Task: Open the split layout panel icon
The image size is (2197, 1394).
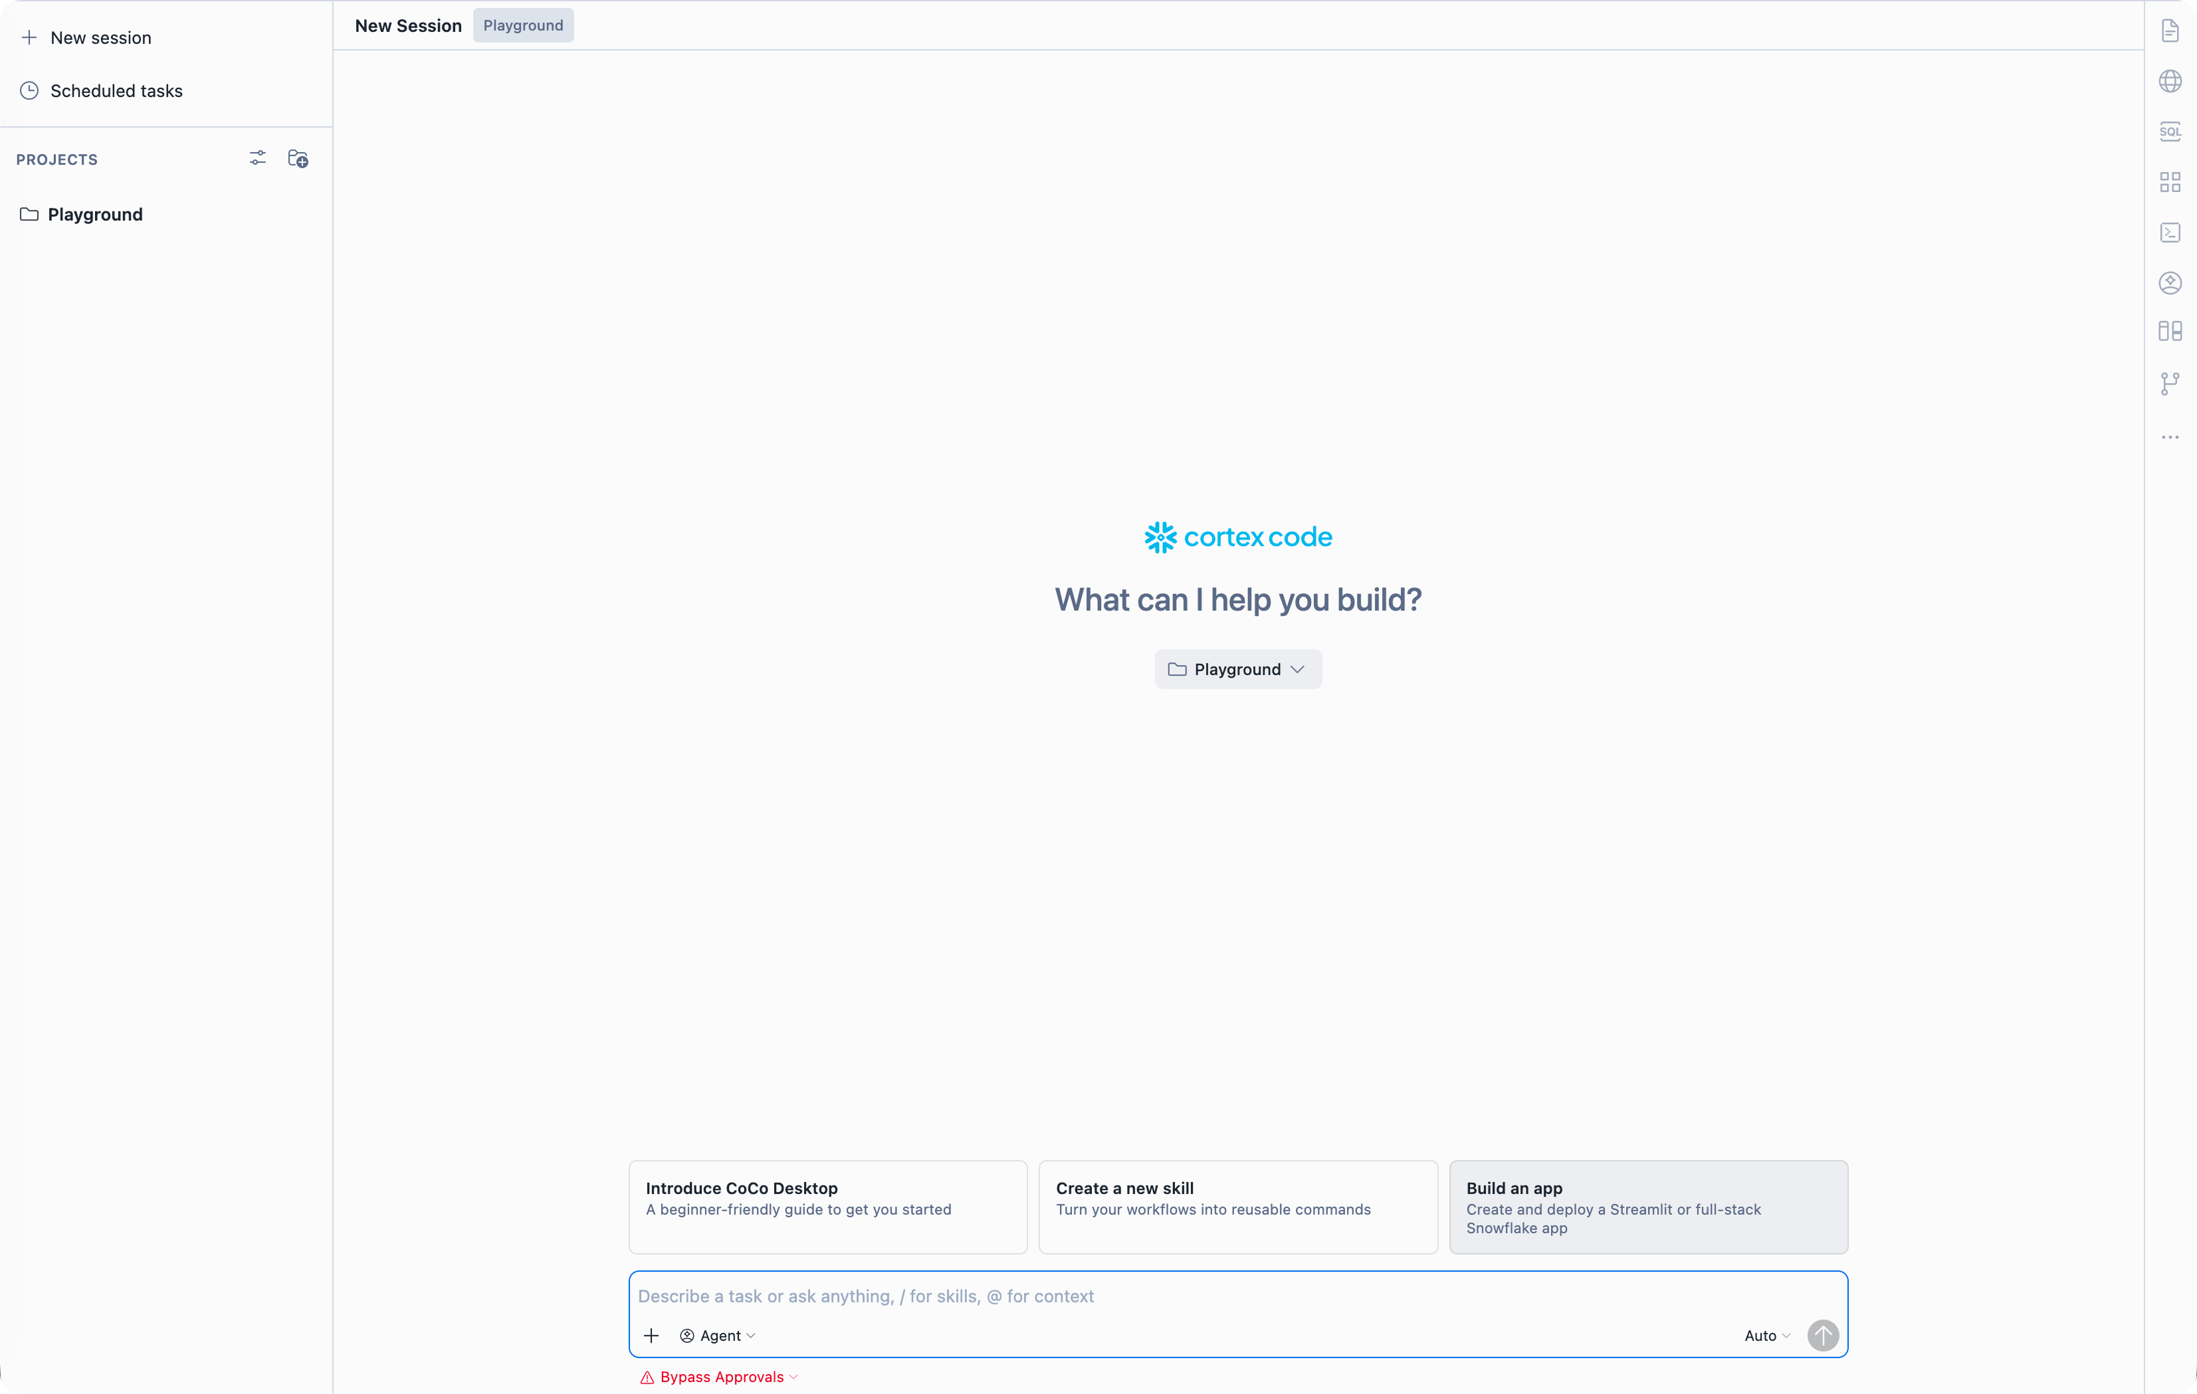Action: 2170,331
